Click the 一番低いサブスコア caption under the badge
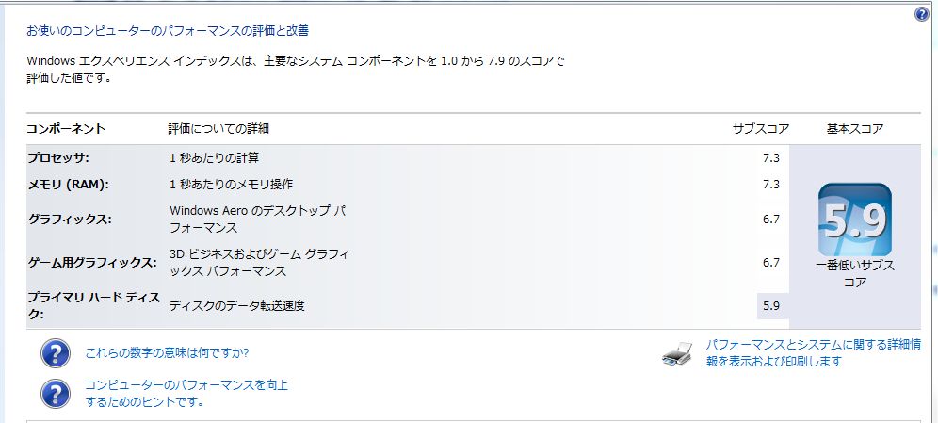This screenshot has width=938, height=423. tap(854, 273)
